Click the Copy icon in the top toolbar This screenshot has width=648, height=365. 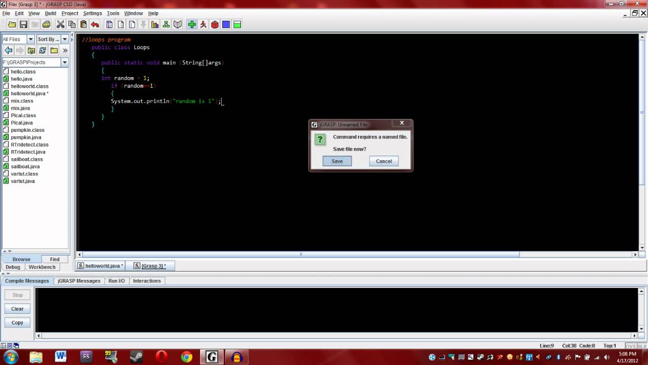point(72,24)
